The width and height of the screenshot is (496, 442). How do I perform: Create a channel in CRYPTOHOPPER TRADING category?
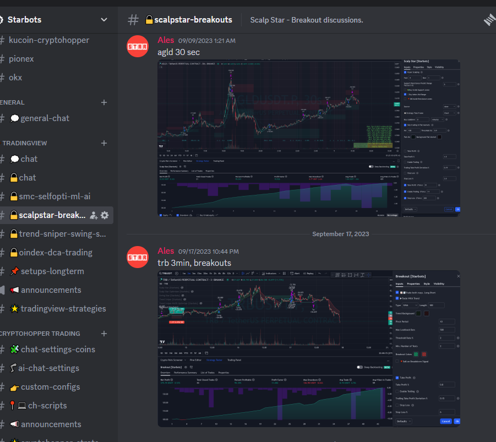[x=103, y=334]
